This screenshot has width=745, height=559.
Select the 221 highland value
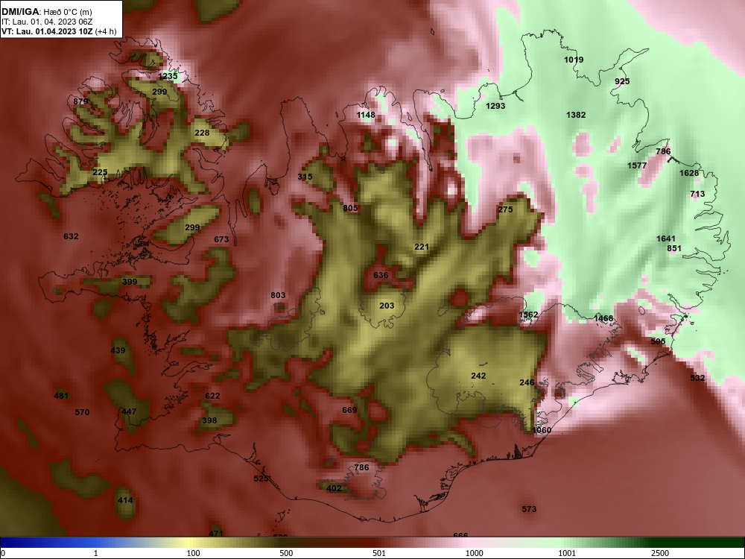422,247
